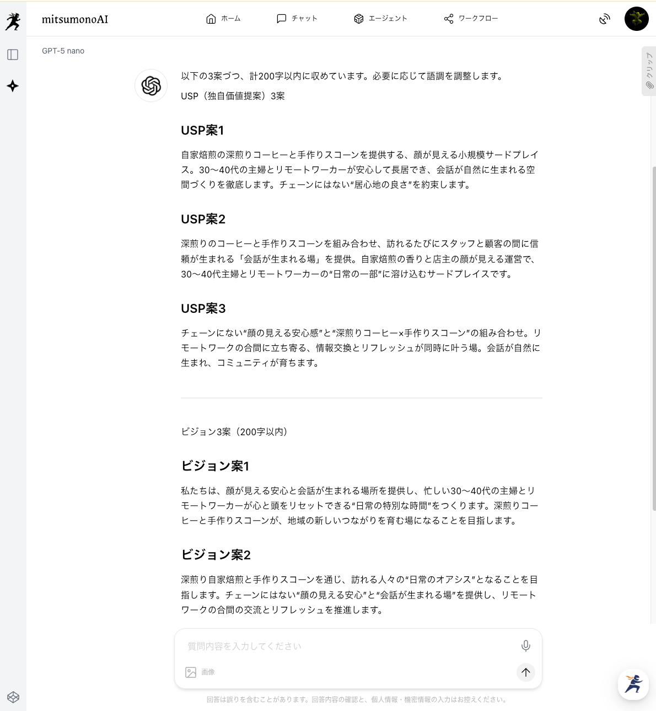Open the user profile avatar
This screenshot has height=711, width=656.
tap(637, 19)
